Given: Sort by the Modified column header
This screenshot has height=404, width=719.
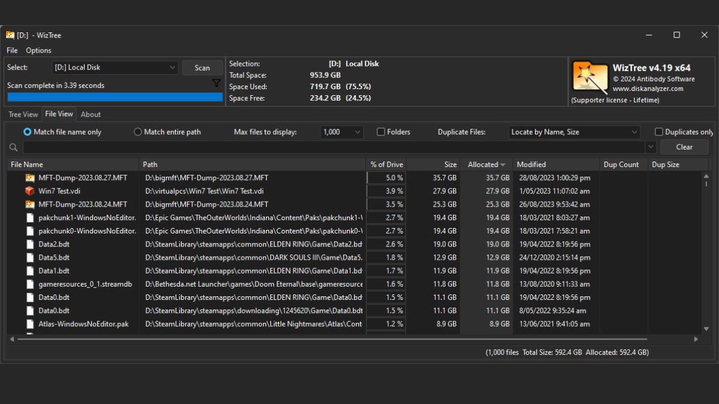Looking at the screenshot, I should pos(557,165).
